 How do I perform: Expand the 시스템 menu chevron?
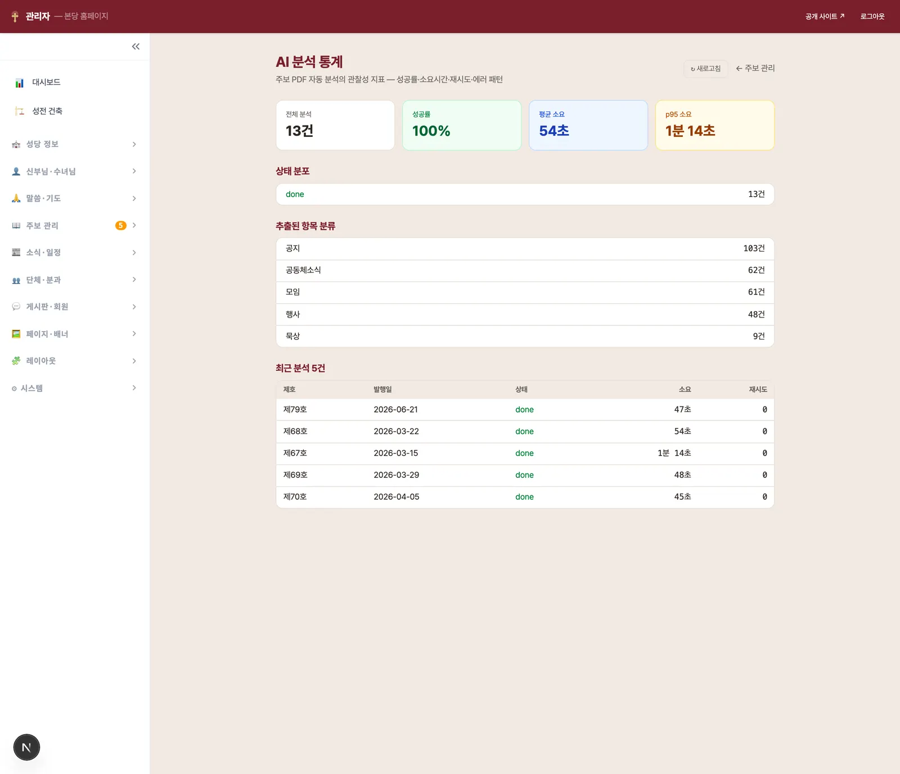[134, 388]
